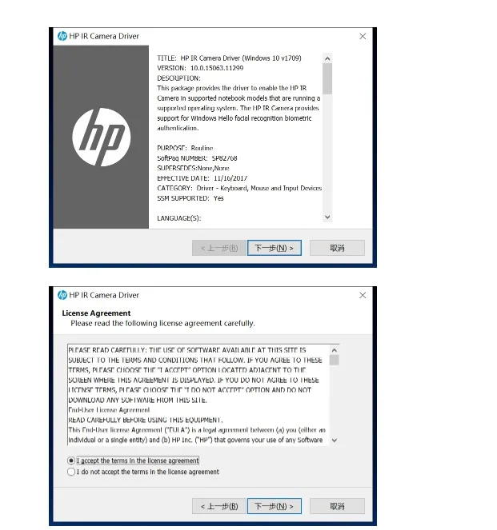Select 'I do not accept the terms' option
Image resolution: width=497 pixels, height=530 pixels.
click(143, 472)
